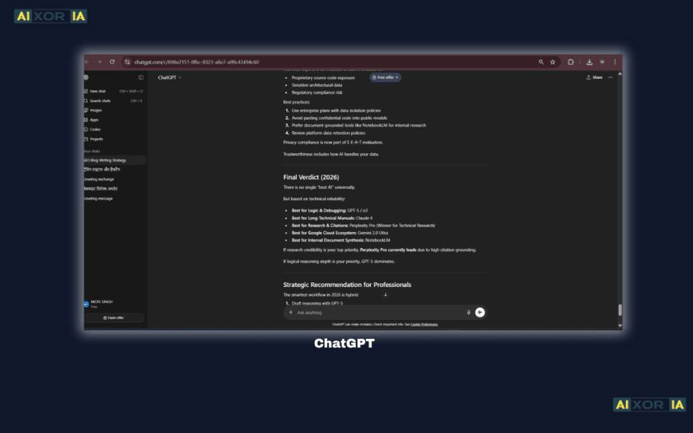
Task: Open the attachment plus button in composer
Action: click(290, 313)
